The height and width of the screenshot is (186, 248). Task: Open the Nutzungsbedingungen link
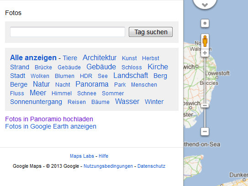click(108, 166)
